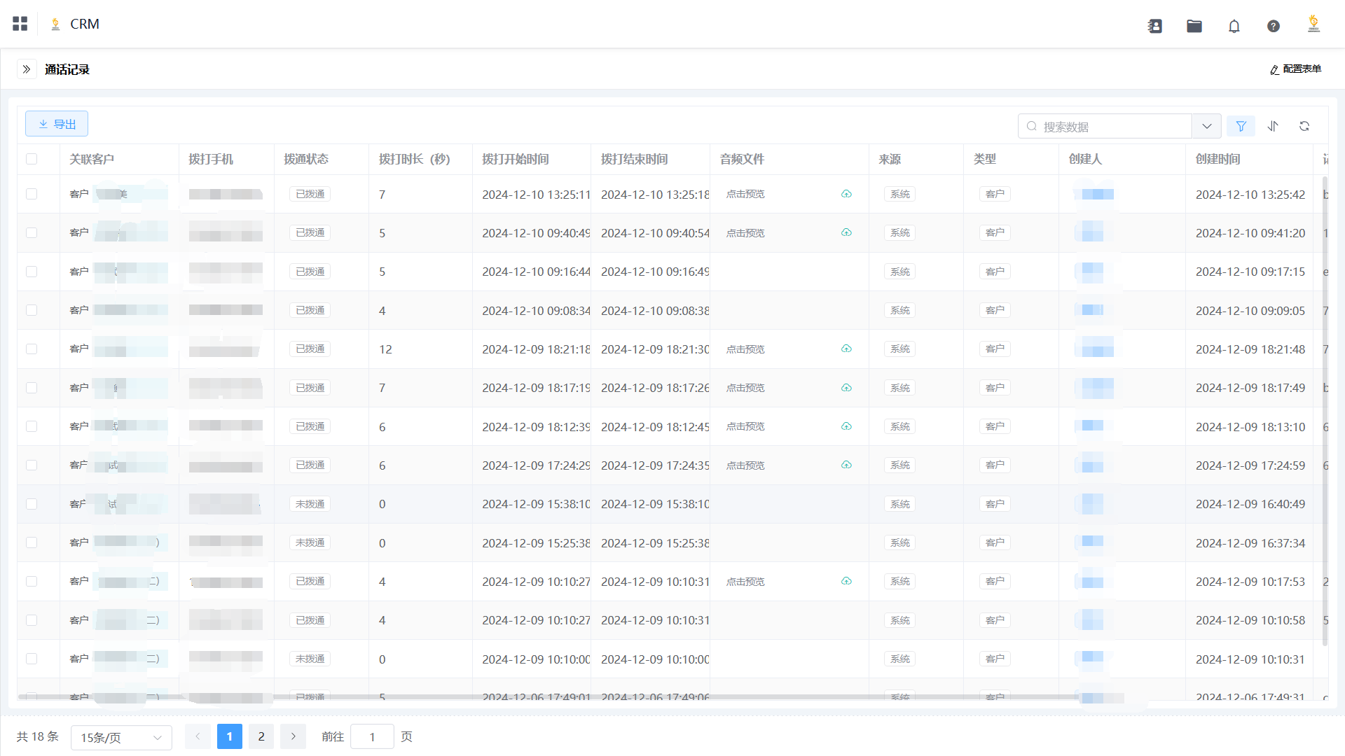Screen dimensions: 1345x756
Task: Download audio for the 13:25:11 call
Action: click(x=846, y=194)
